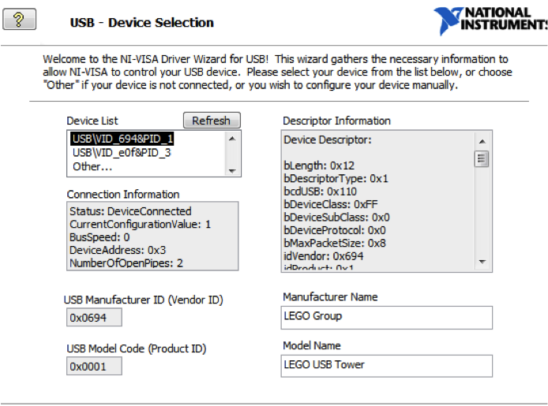Click DeviceAddress: 0x3 line

click(118, 250)
